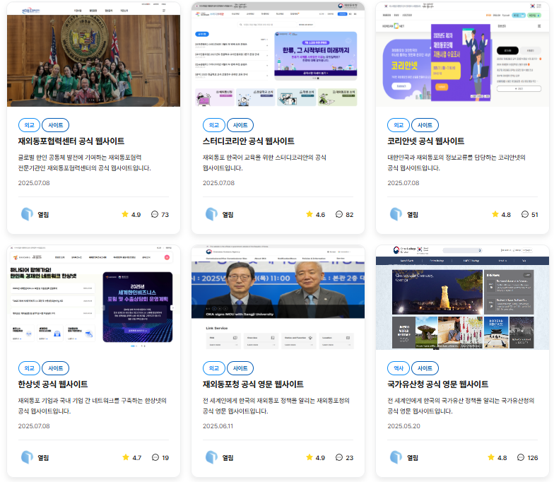This screenshot has width=554, height=482.
Task: Click the 외교 tag on the 한상넷 card
Action: (29, 368)
